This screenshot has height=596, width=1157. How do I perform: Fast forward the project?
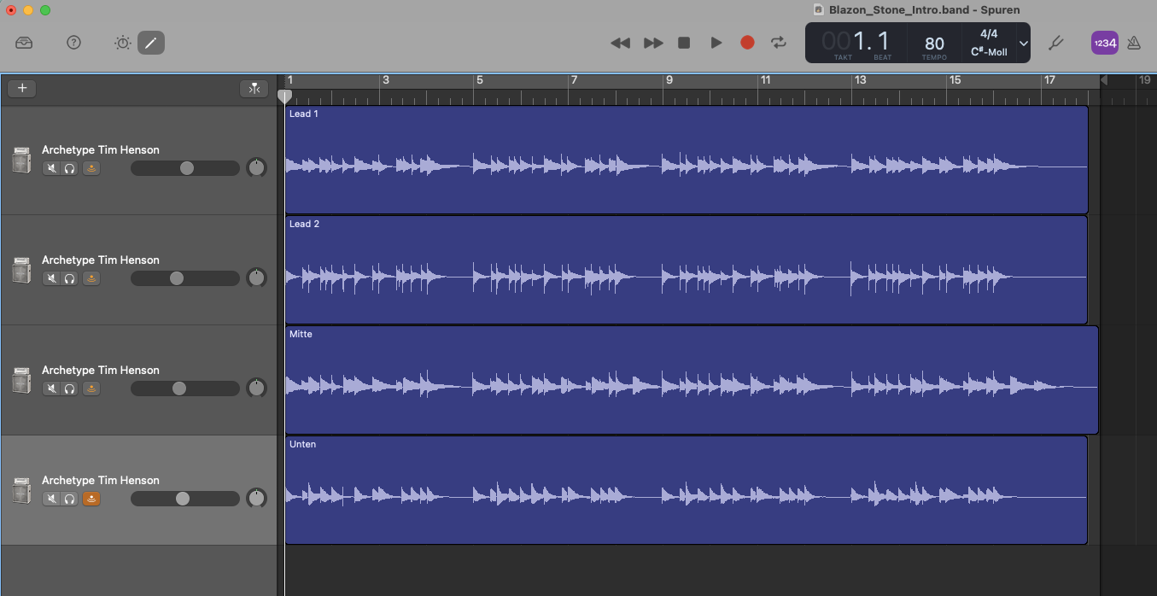[x=653, y=43]
